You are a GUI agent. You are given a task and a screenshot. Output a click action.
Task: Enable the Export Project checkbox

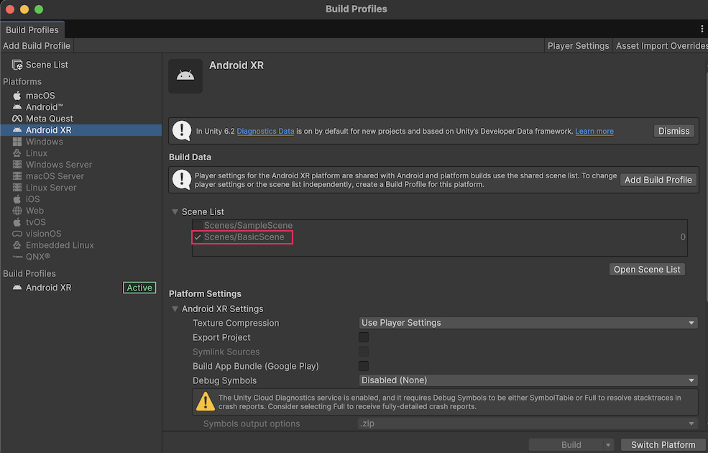364,337
